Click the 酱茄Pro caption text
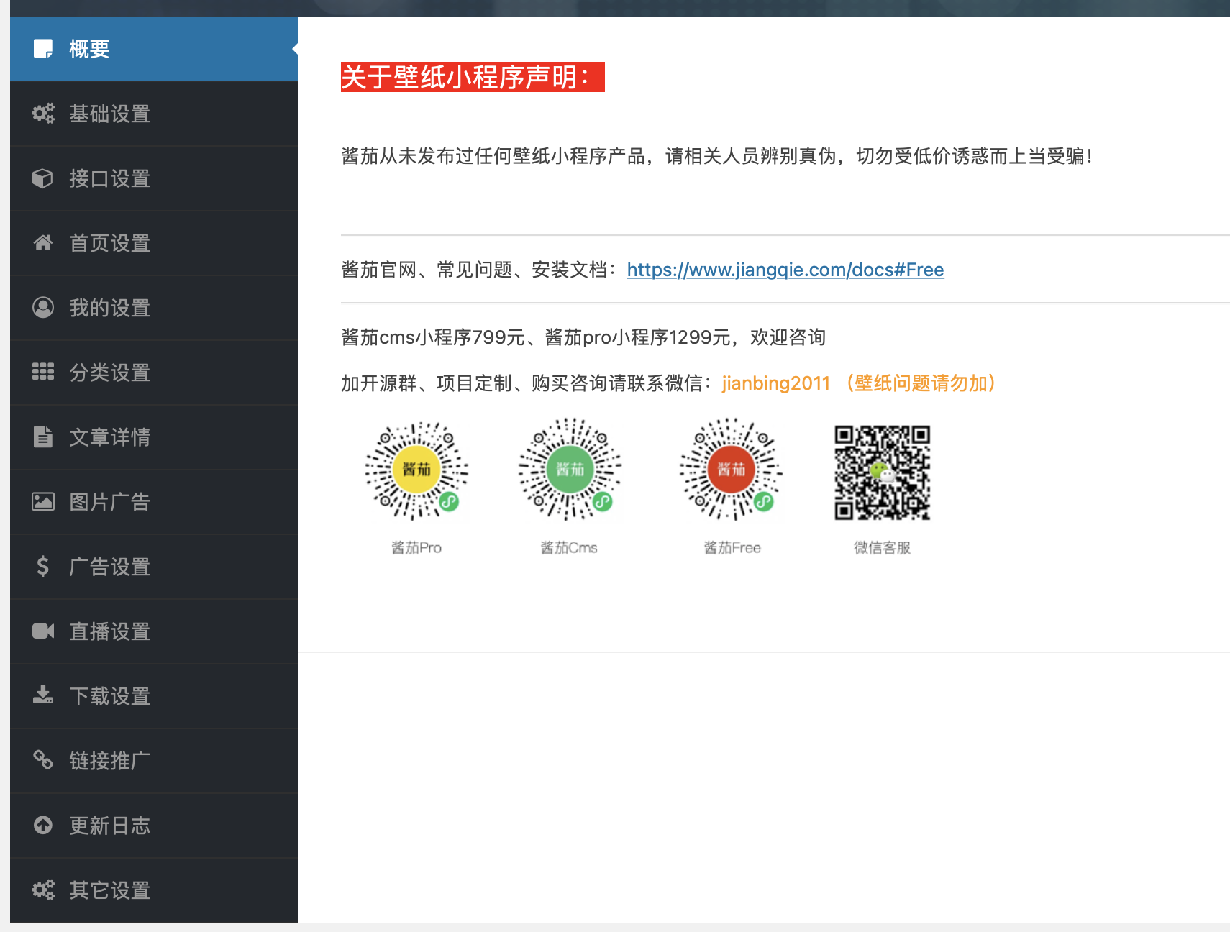 point(416,548)
